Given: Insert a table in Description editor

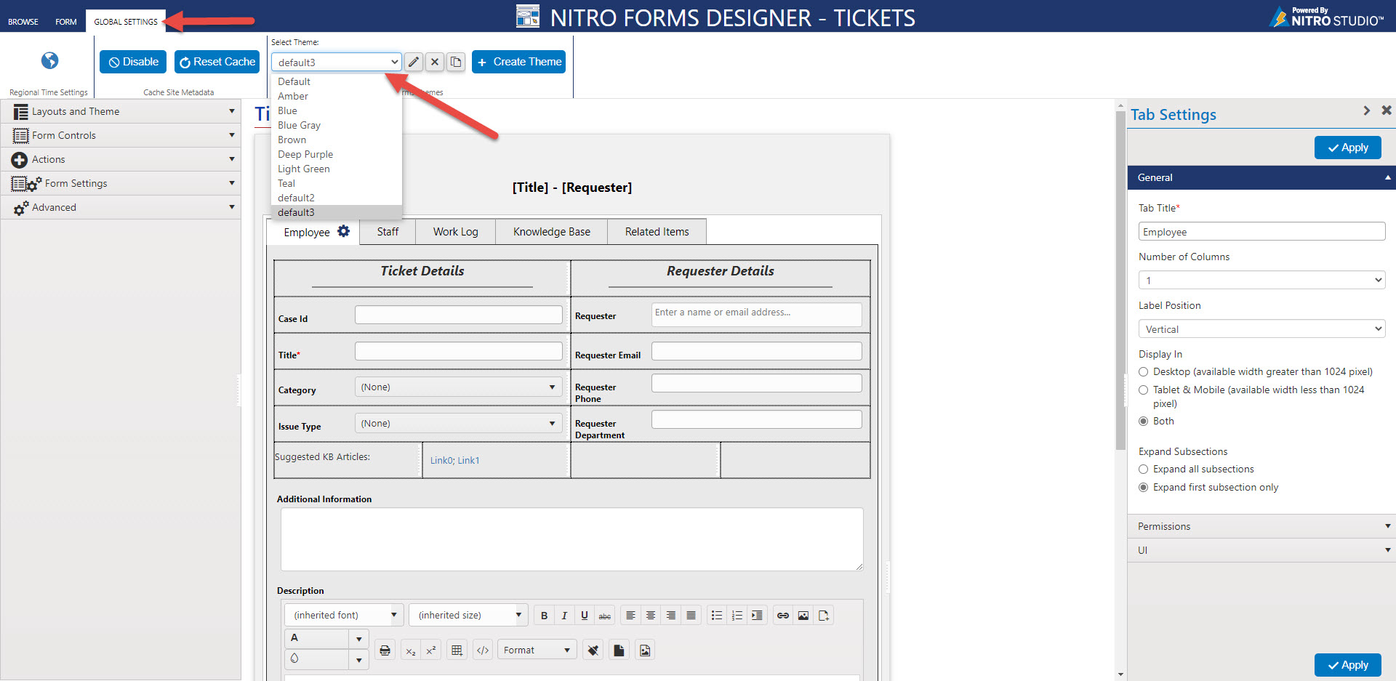Looking at the screenshot, I should [x=457, y=650].
